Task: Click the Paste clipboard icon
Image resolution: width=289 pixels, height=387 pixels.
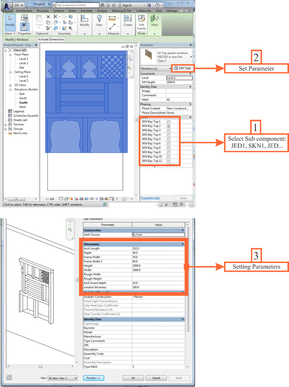Action: coord(39,20)
